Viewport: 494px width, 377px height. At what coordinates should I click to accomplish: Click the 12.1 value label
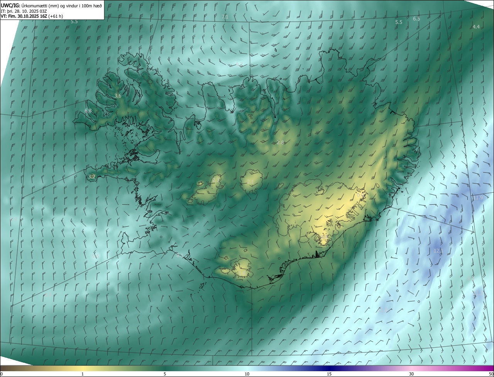tap(438, 251)
